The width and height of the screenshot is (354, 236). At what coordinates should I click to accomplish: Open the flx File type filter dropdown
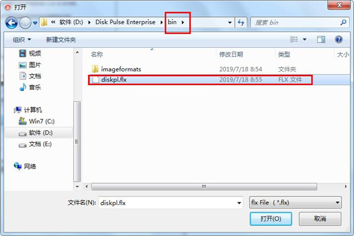click(x=296, y=202)
